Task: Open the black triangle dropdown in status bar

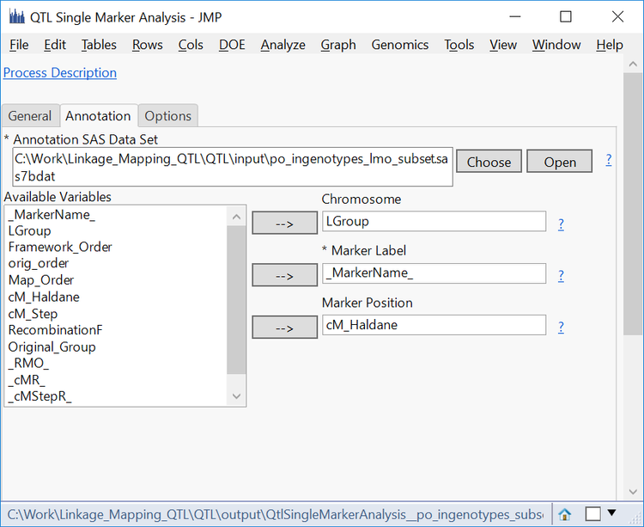Action: (611, 512)
